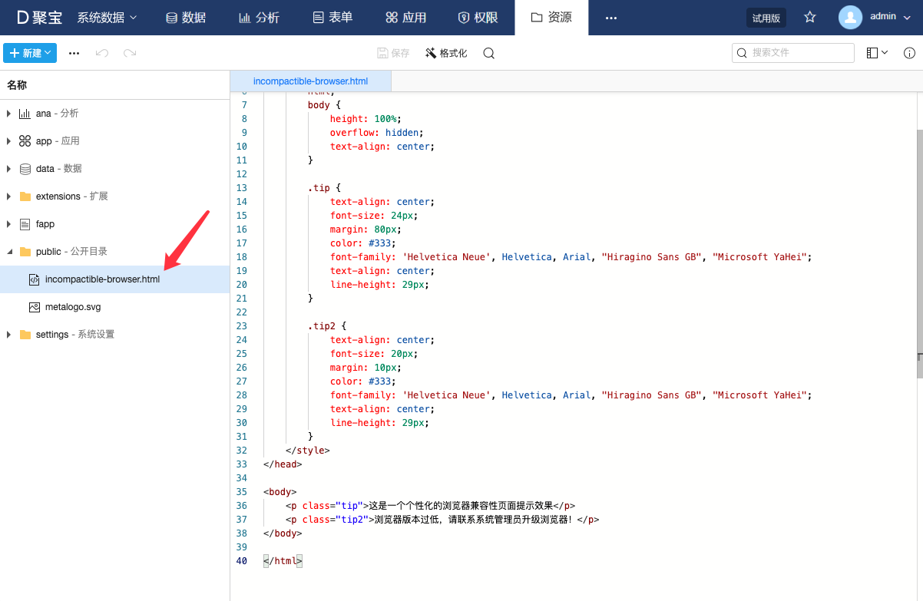Click the fapp form icon

point(25,224)
